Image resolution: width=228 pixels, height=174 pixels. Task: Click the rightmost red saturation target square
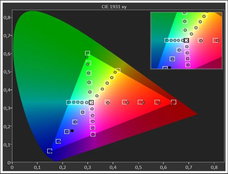click(x=173, y=102)
